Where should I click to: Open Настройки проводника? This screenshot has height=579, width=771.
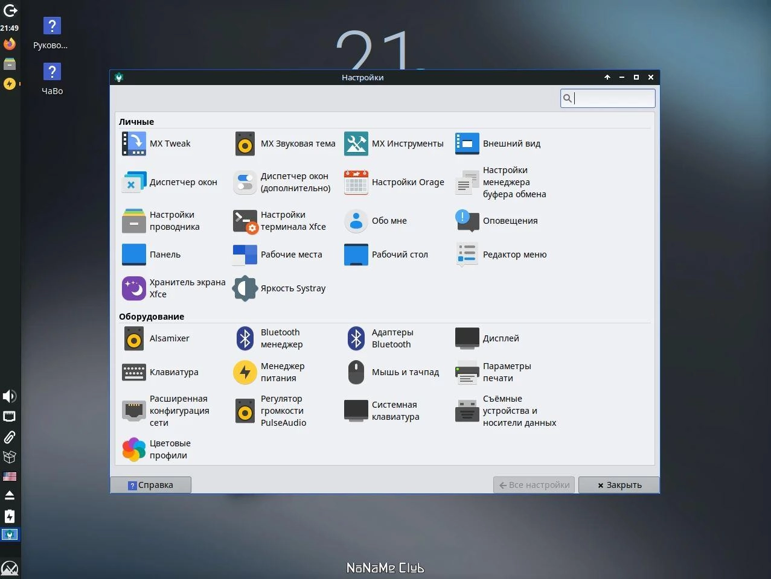(x=161, y=221)
